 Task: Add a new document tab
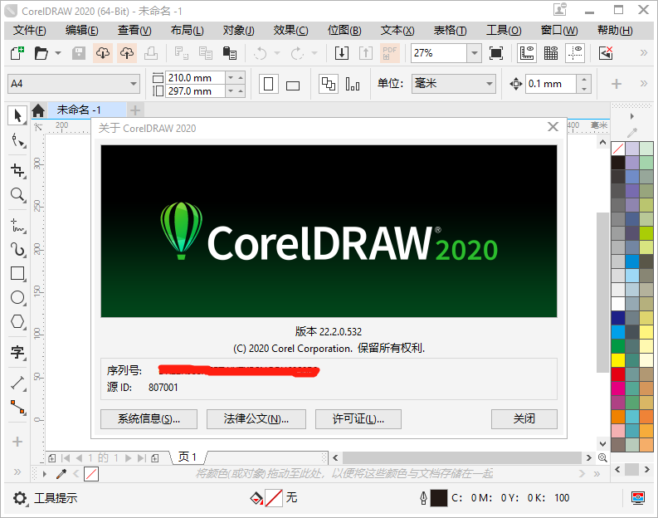pos(134,110)
